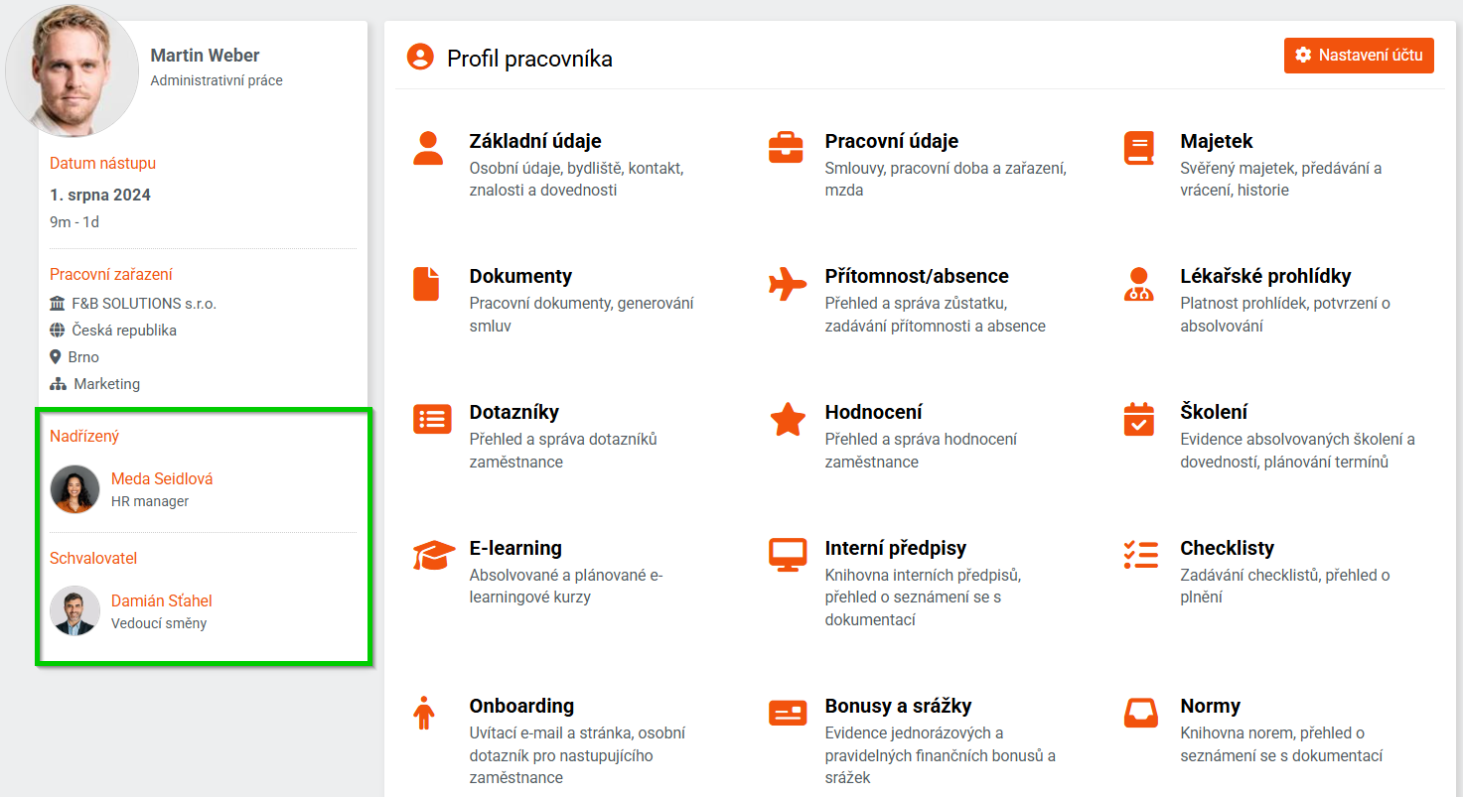
Task: Click the document icon for Dokumenty
Action: 426,283
